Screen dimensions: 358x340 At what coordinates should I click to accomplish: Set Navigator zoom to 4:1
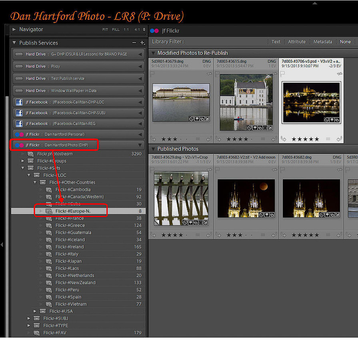[x=137, y=30]
